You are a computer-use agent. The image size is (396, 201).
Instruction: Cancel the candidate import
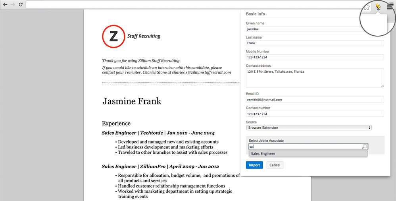pos(275,165)
